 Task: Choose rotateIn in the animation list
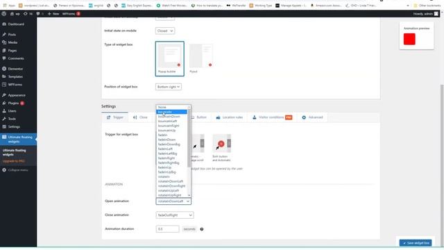click(171, 176)
